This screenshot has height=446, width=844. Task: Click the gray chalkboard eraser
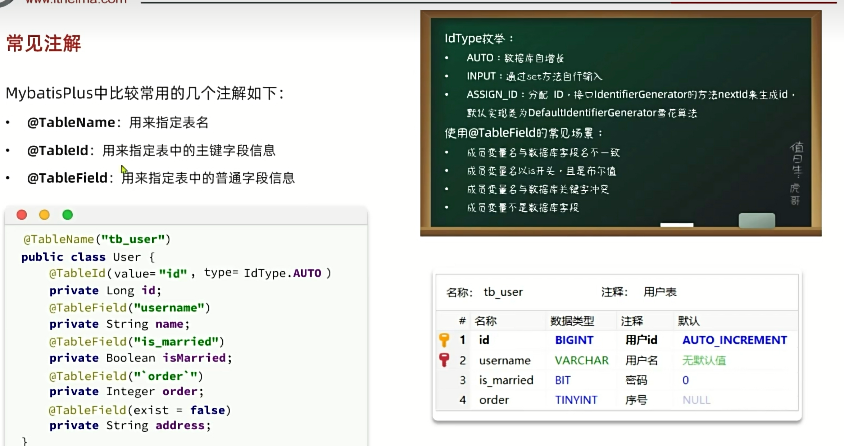click(x=757, y=220)
